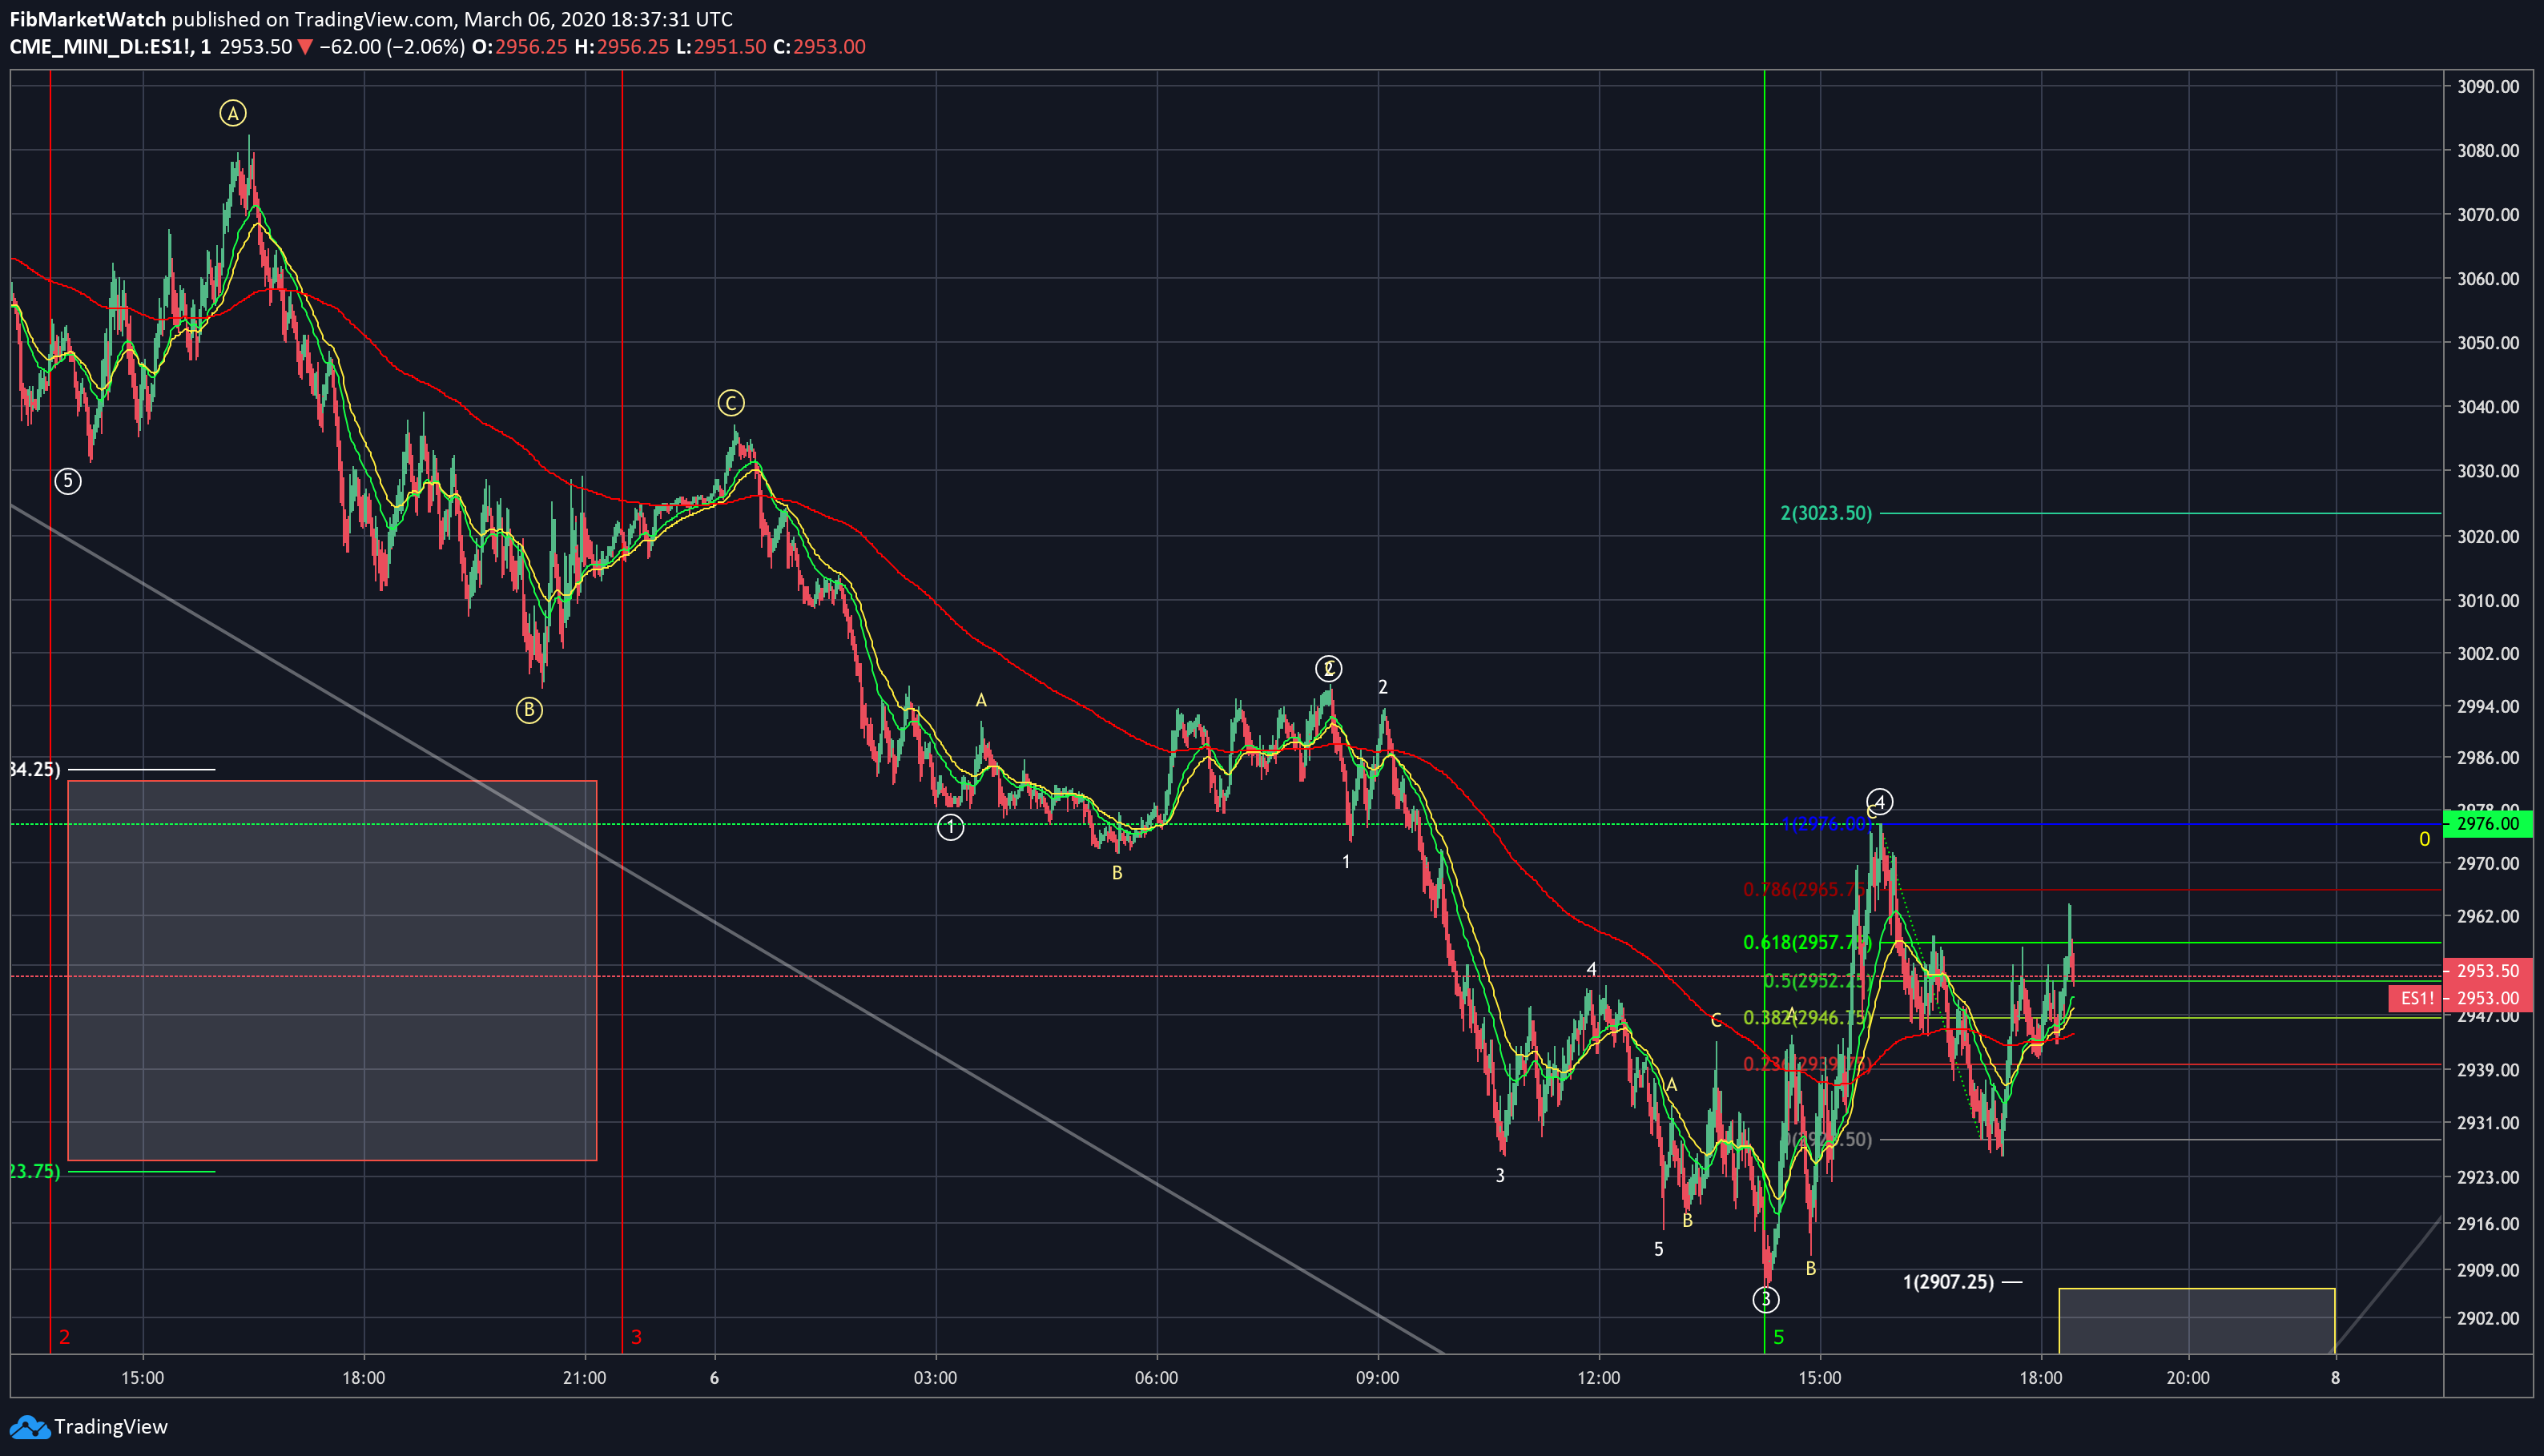Click the large gray shaded rectangle
The width and height of the screenshot is (2544, 1456).
pos(332,971)
